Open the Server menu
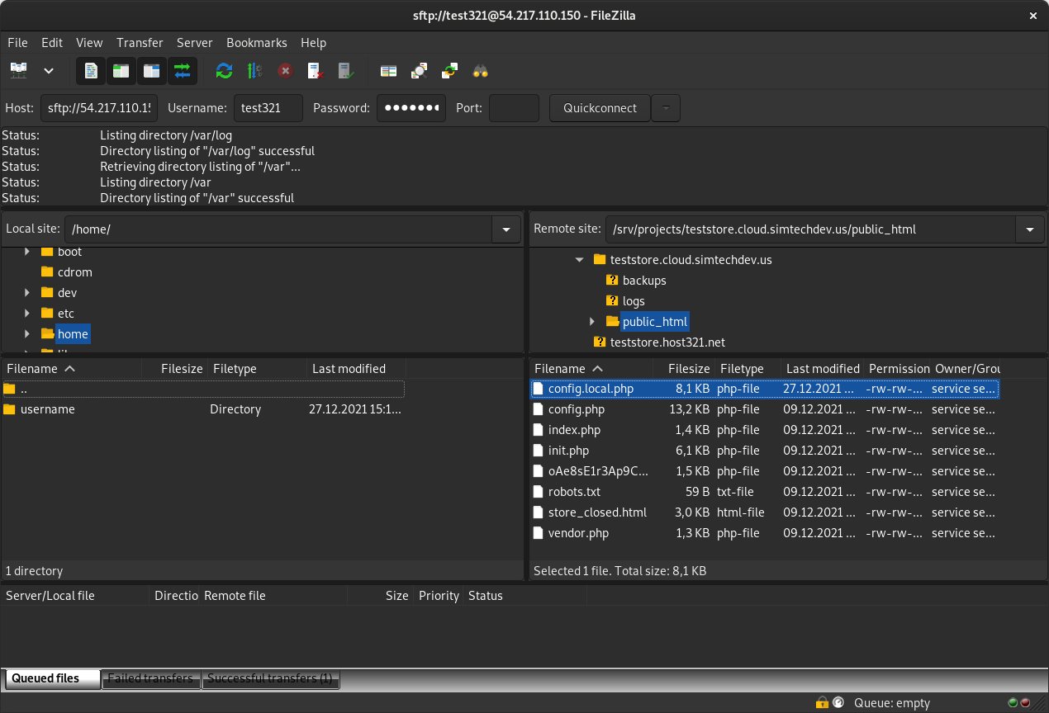Image resolution: width=1049 pixels, height=713 pixels. [x=195, y=43]
